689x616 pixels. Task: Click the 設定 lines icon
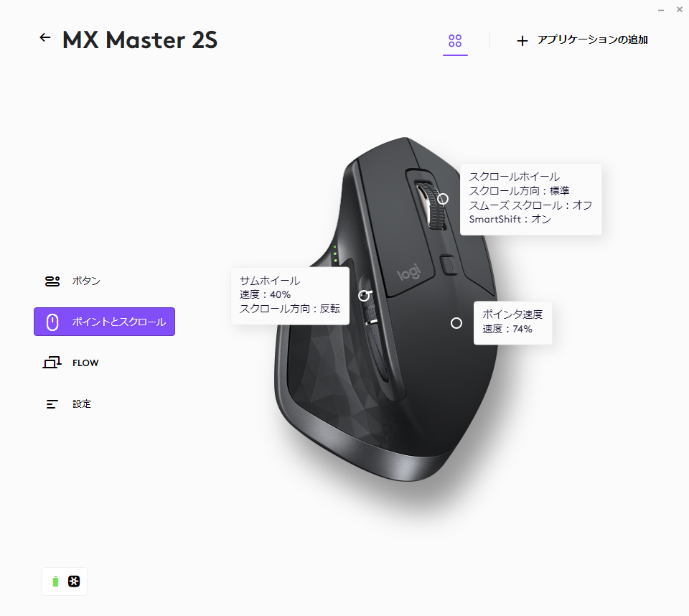(52, 404)
